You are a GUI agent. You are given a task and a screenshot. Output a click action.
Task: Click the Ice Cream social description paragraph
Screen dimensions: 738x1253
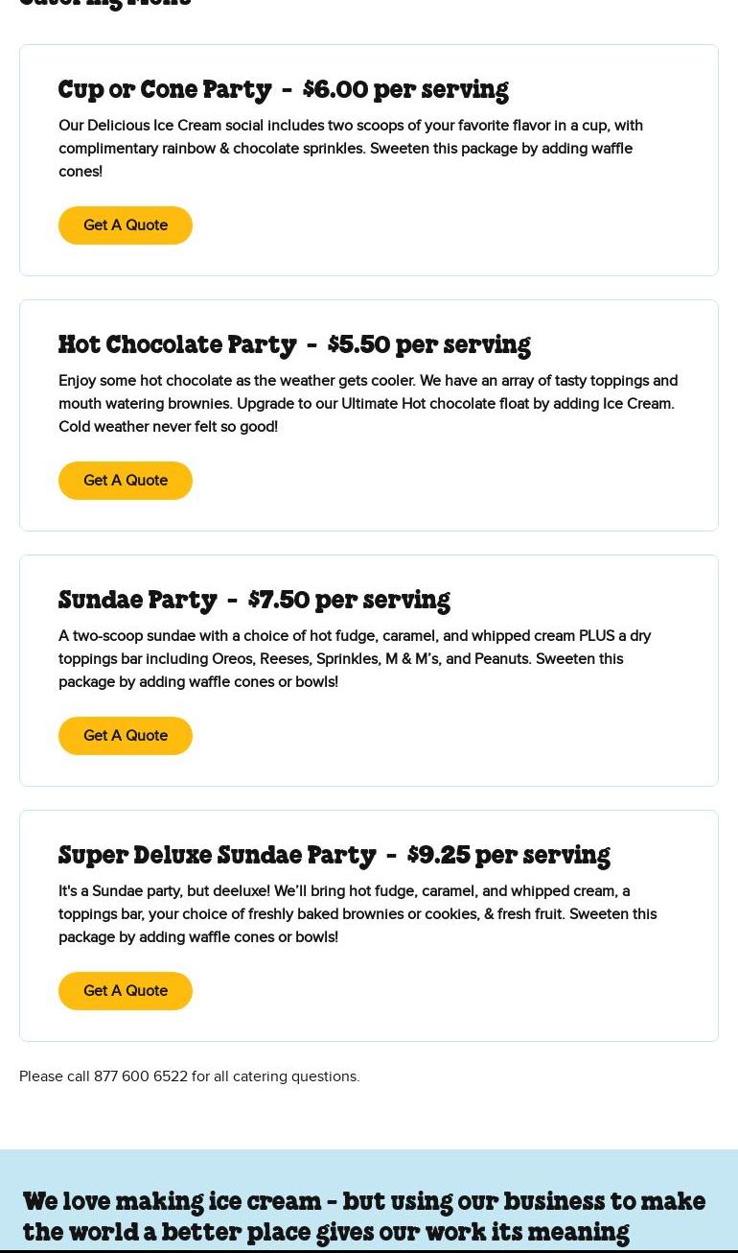coord(350,149)
